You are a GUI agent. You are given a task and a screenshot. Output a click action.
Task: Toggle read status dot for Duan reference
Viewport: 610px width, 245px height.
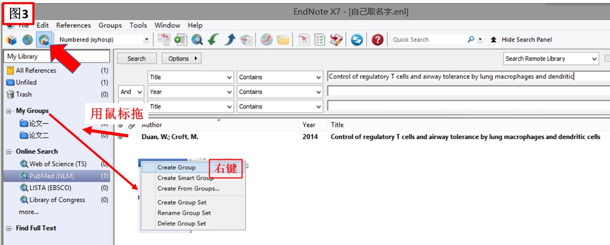pyautogui.click(x=121, y=137)
